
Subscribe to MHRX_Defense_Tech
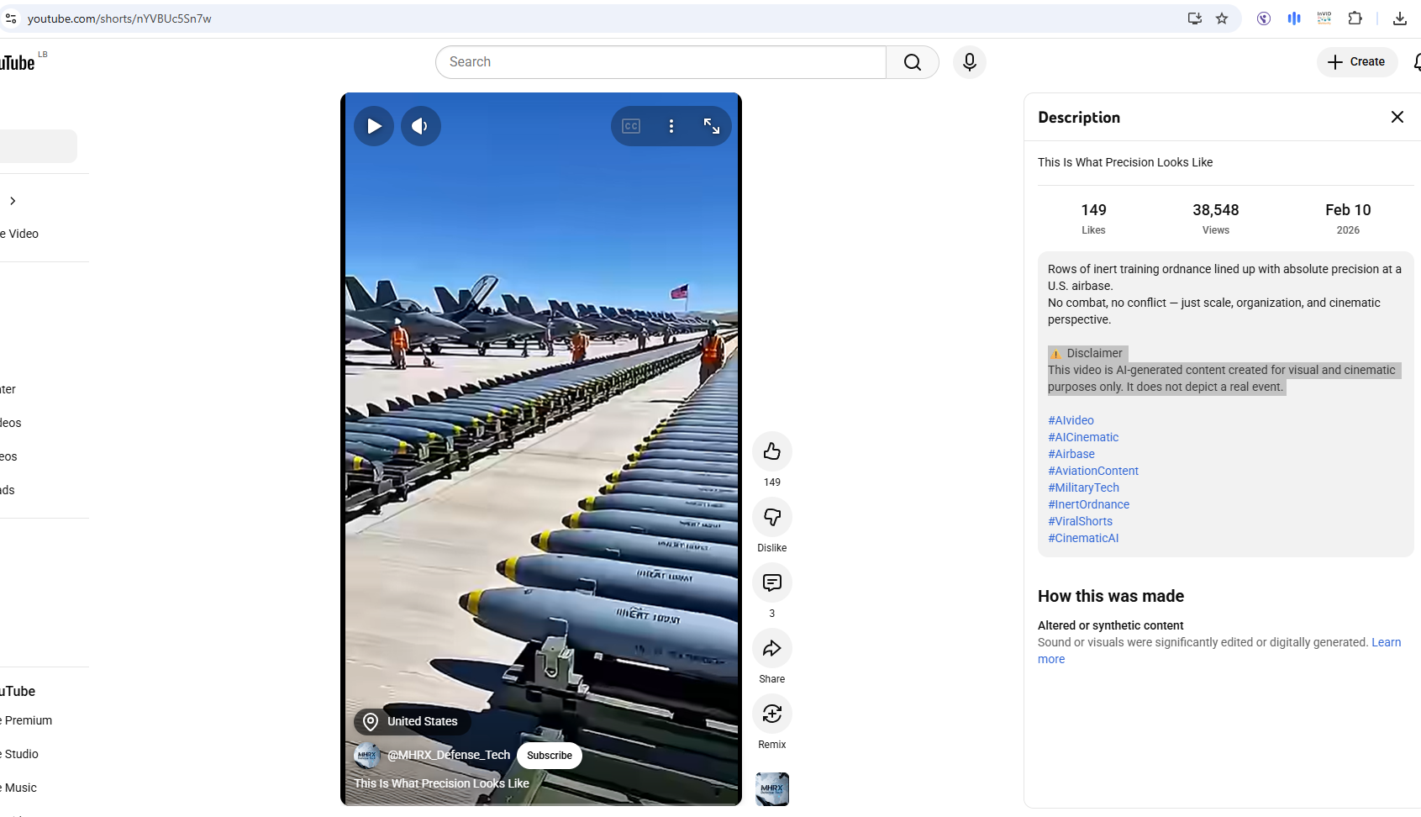coord(549,755)
